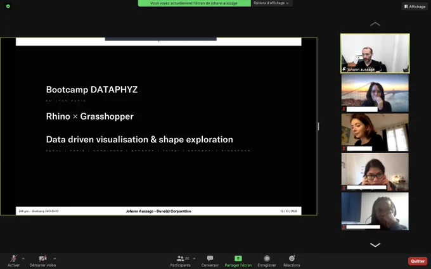This screenshot has height=269, width=431.
Task: Open Options d'affichage dropdown
Action: tap(271, 3)
